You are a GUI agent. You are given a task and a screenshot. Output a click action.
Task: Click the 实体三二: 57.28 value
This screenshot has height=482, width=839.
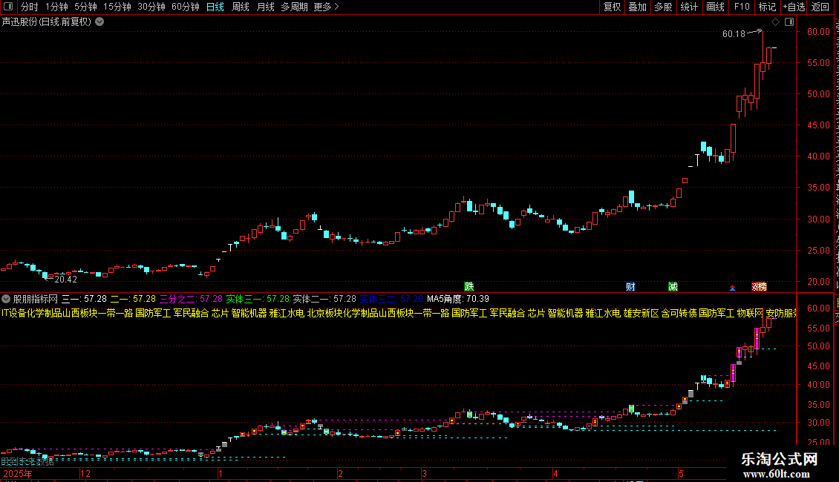pos(391,299)
